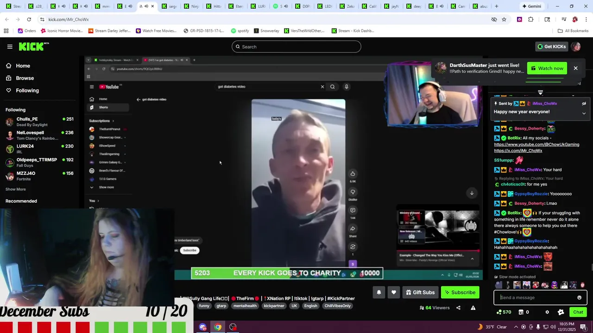
Task: Open spotify bookmark
Action: pos(240,31)
